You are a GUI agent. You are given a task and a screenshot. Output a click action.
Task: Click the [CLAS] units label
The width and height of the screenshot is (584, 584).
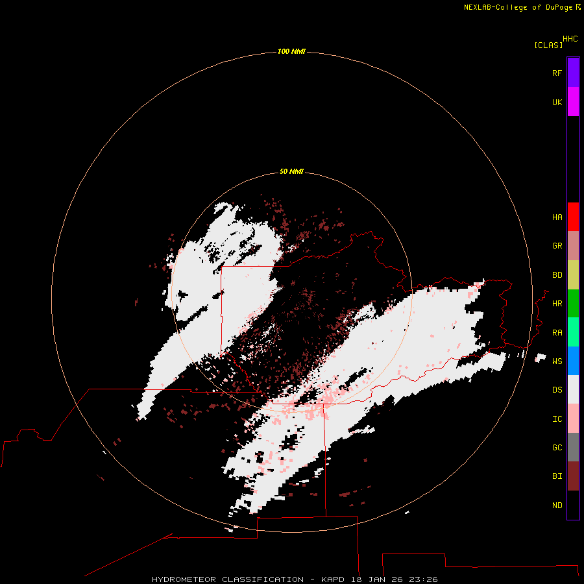(548, 45)
